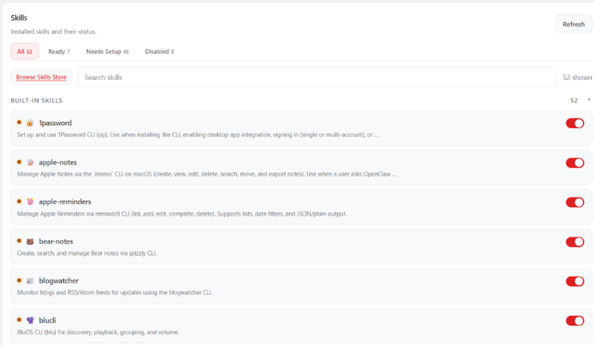Viewport: 595px width, 346px height.
Task: Disable the blogwatcher skill toggle
Action: (x=575, y=281)
